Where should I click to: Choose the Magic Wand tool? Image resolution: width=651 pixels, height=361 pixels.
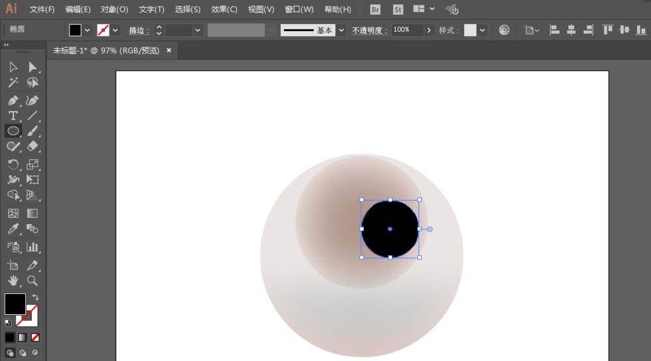pyautogui.click(x=13, y=83)
